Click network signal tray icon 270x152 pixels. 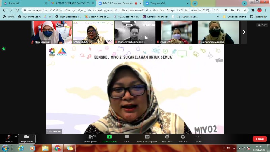[239, 148]
